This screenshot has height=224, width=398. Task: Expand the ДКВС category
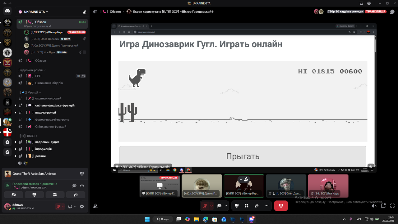[28, 136]
